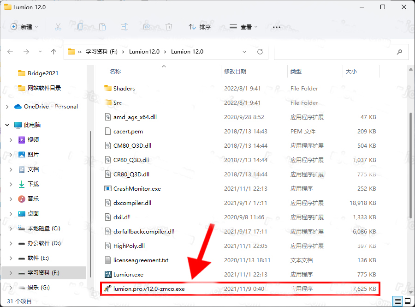
Task: Go up one folder level arrow
Action: pyautogui.click(x=54, y=52)
